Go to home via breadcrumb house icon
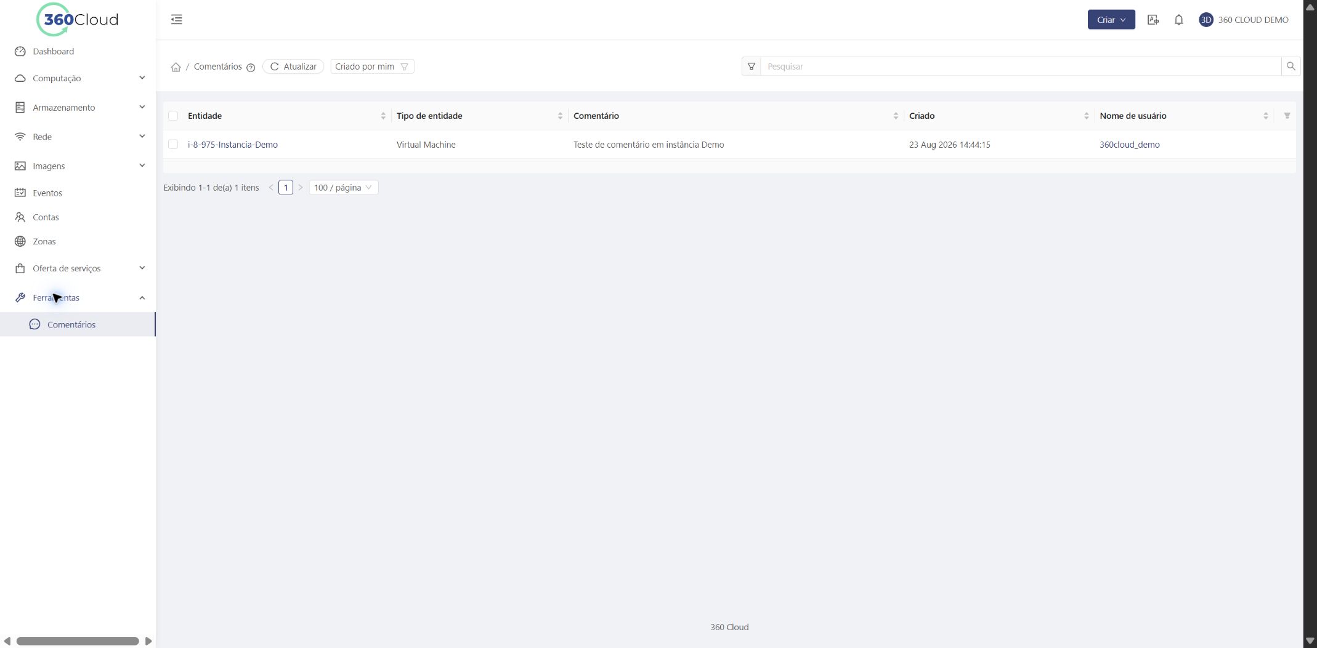 pos(176,67)
